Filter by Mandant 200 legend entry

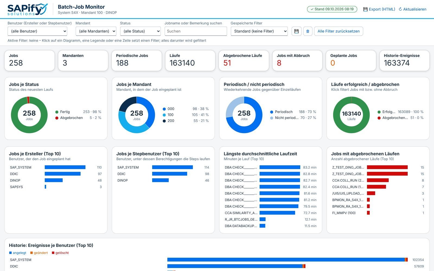pos(186,121)
